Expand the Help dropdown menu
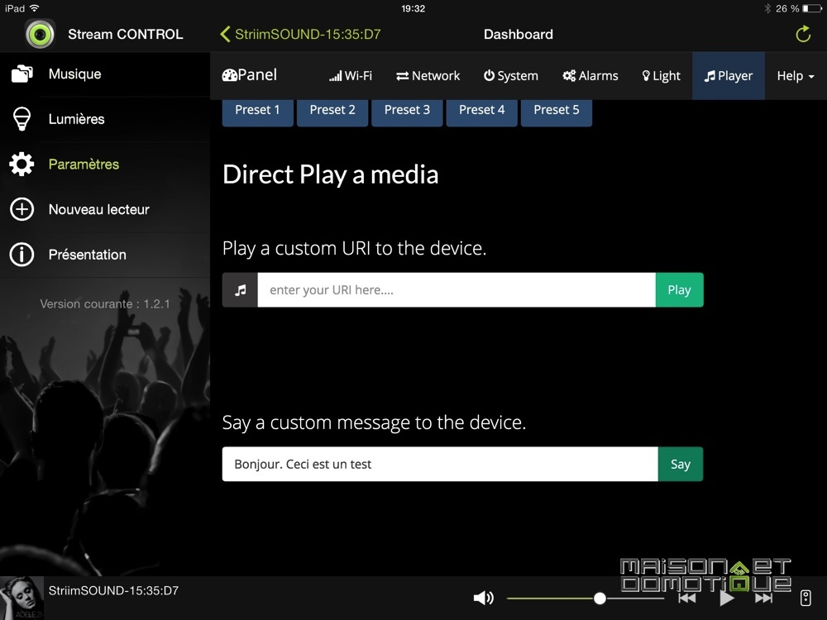Viewport: 827px width, 620px height. [796, 76]
